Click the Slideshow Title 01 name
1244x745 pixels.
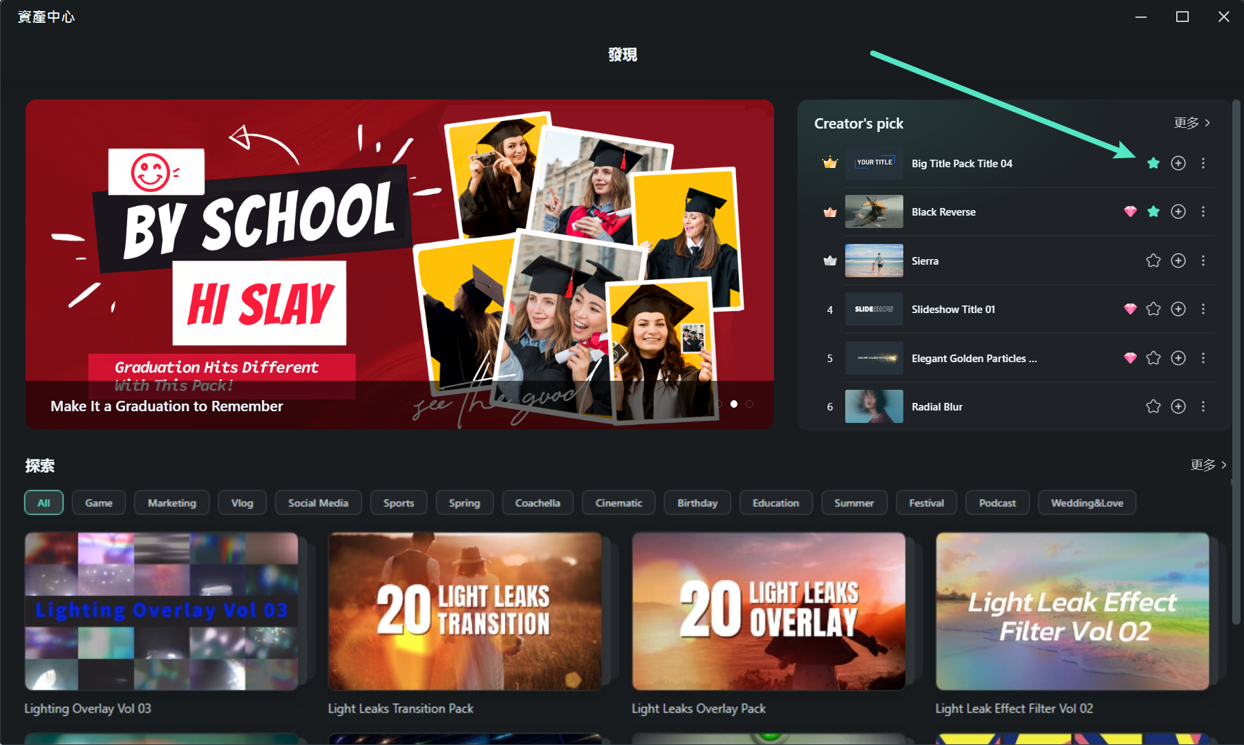coord(953,310)
